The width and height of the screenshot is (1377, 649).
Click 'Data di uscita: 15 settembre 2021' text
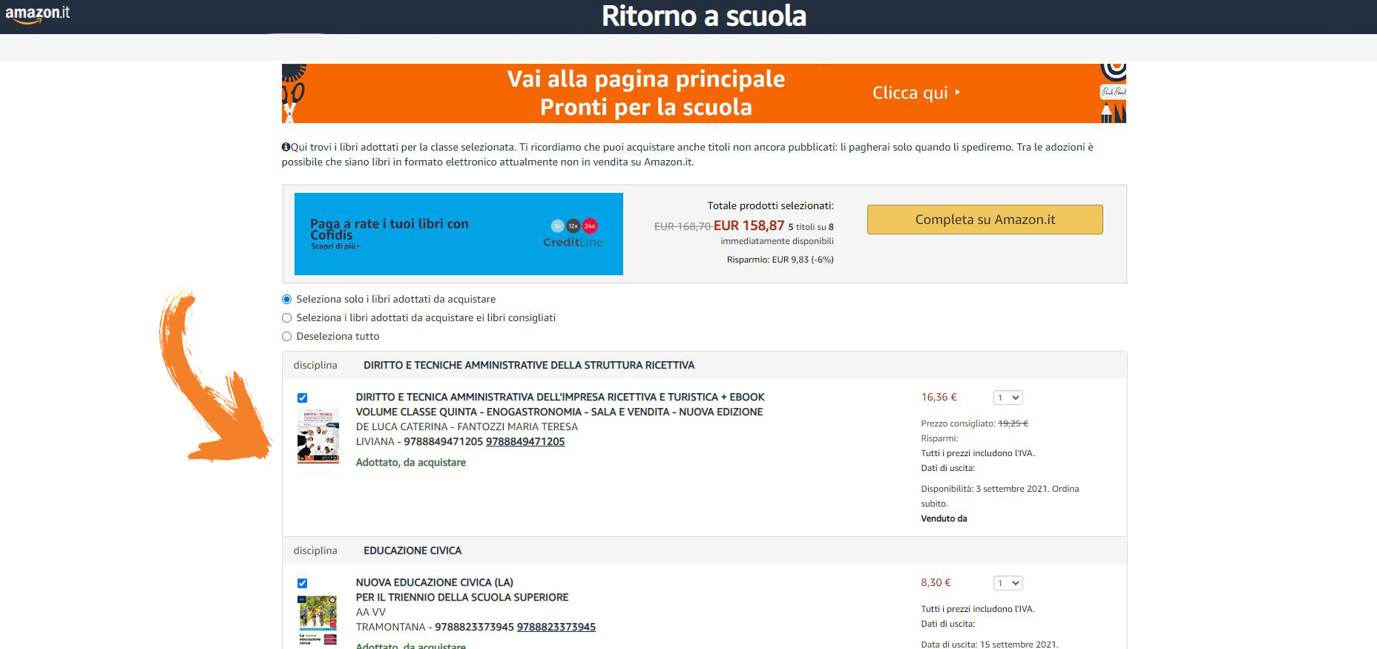click(x=990, y=645)
